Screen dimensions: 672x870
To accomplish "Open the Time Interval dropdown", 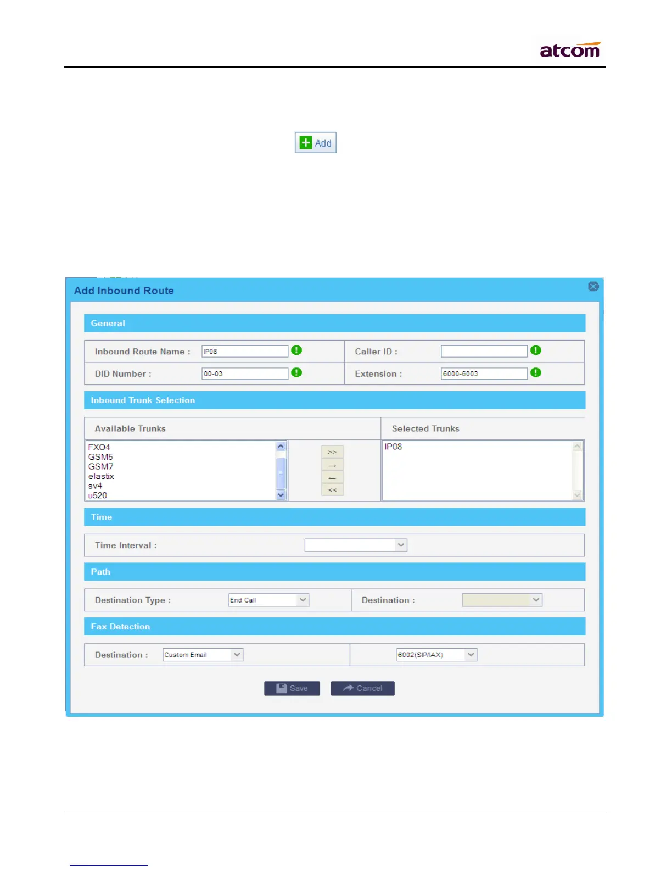I will [x=356, y=545].
